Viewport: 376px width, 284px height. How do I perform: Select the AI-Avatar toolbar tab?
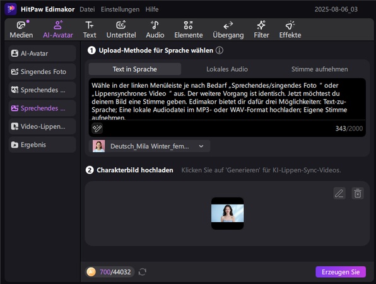[x=58, y=30]
